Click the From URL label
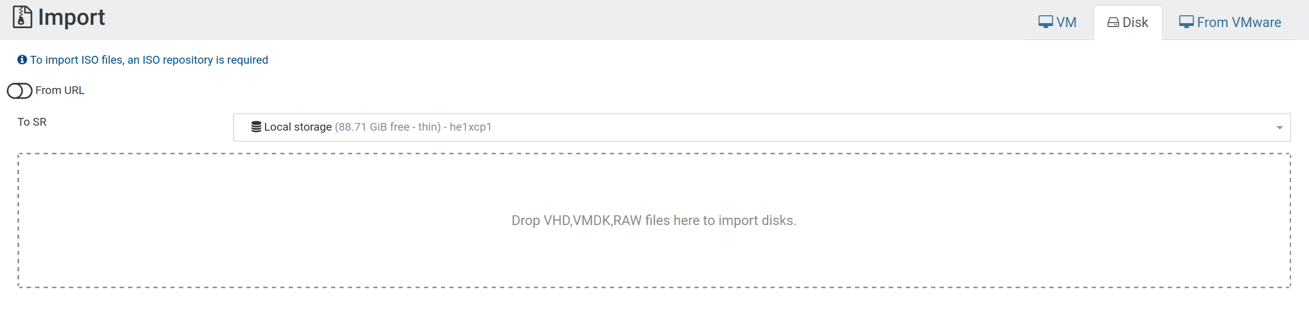Image resolution: width=1309 pixels, height=322 pixels. [60, 90]
